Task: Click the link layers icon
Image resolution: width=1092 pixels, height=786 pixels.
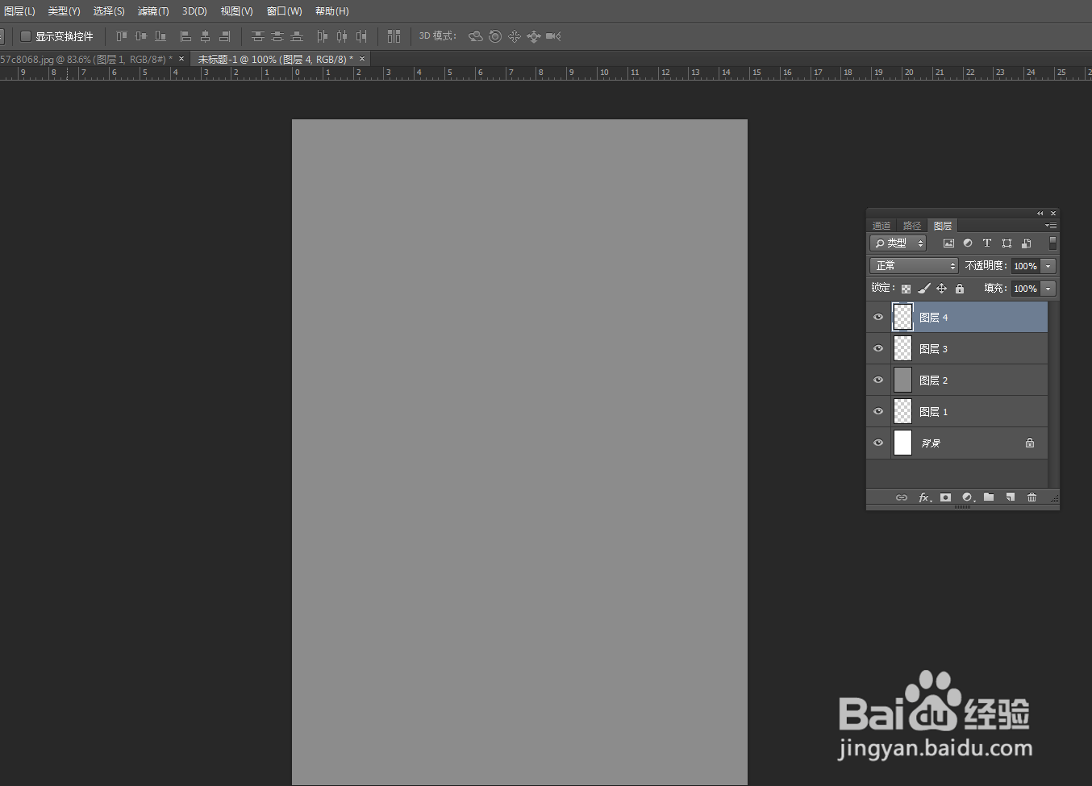Action: [x=902, y=497]
